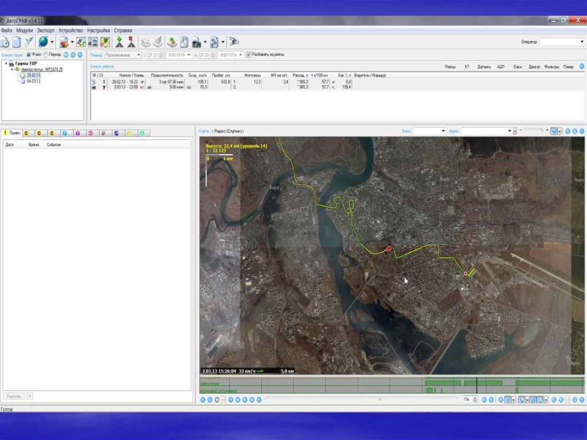Click the dice icon in toolbar
The width and height of the screenshot is (587, 440).
214,42
